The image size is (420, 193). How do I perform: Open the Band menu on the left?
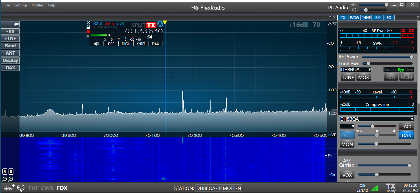(x=10, y=46)
